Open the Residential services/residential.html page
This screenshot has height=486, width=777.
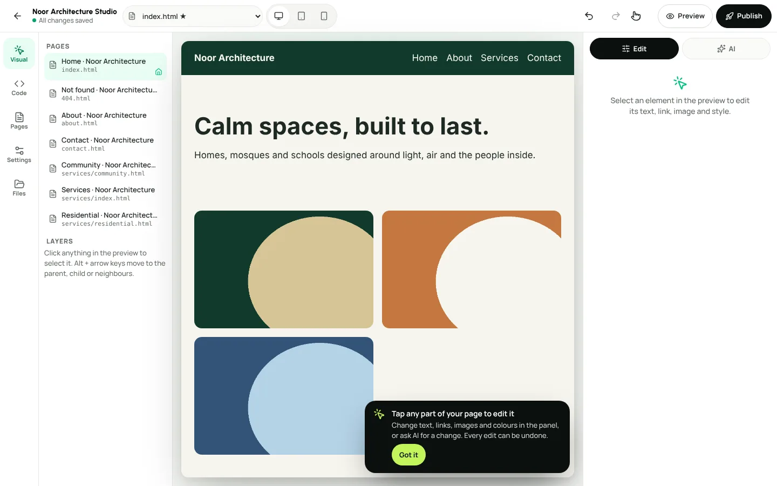pos(105,219)
